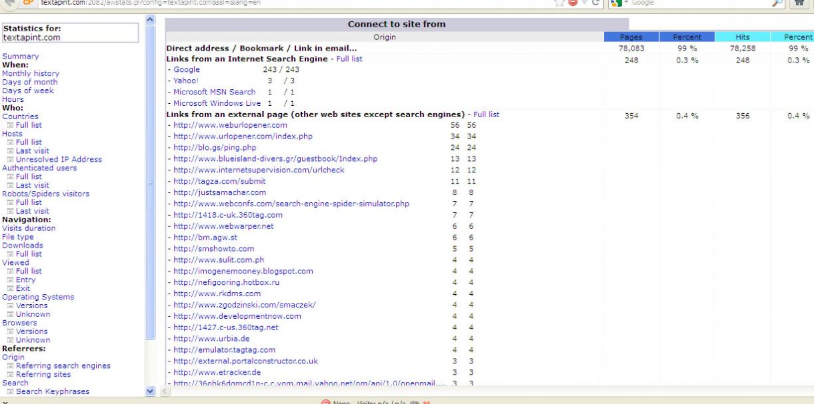Screen dimensions: 814x404
Task: Open Versions under Operating Systems
Action: [31, 306]
